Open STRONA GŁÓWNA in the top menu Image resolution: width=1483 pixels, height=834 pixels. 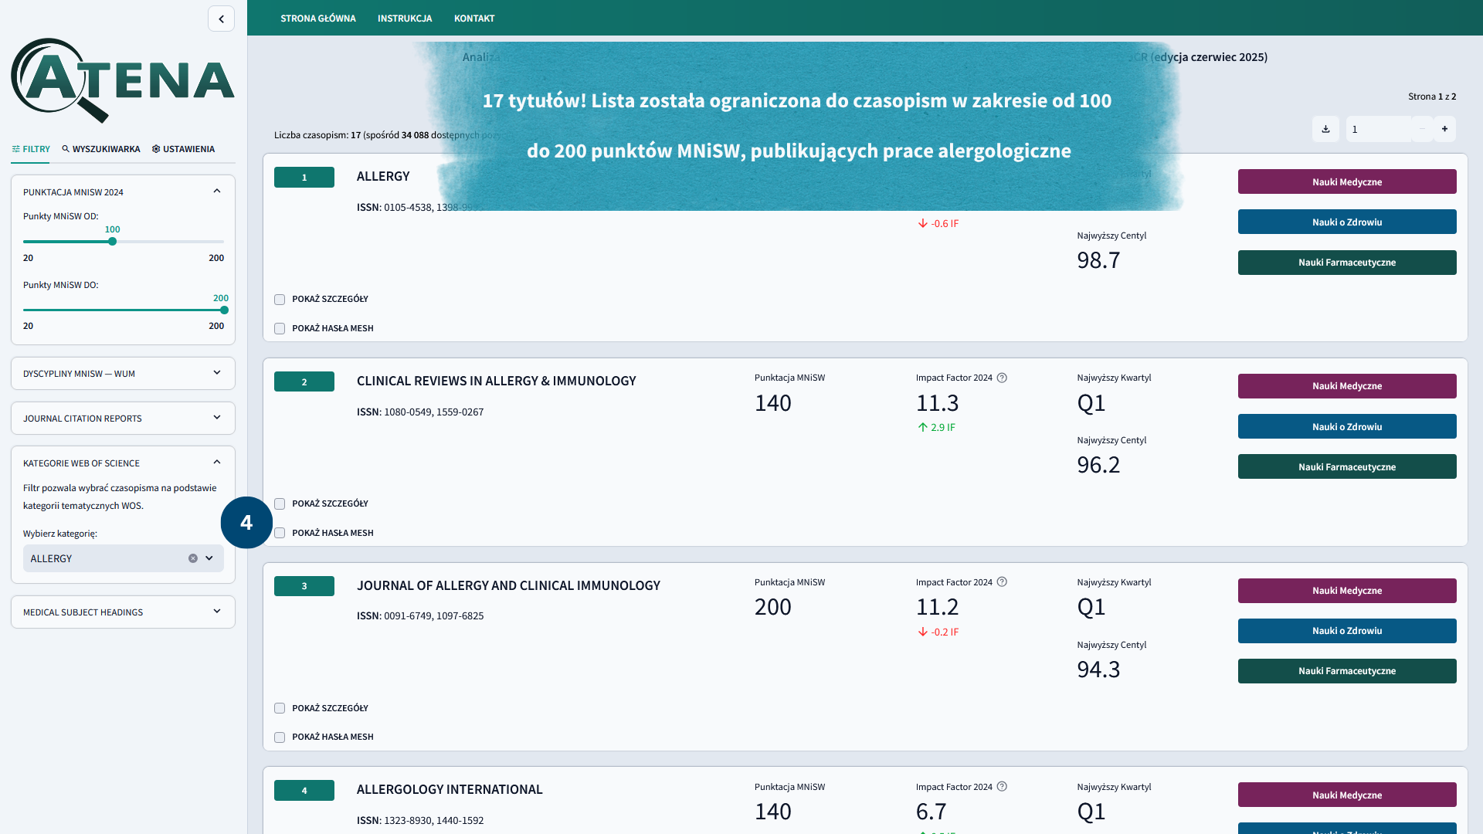pyautogui.click(x=318, y=19)
